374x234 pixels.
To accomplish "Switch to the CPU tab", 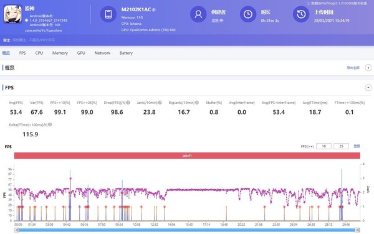I will tap(39, 53).
